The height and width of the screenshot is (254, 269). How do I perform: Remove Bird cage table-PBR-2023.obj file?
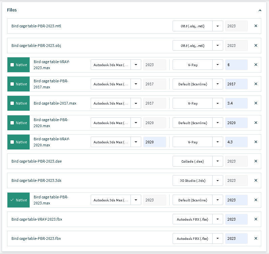point(256,46)
